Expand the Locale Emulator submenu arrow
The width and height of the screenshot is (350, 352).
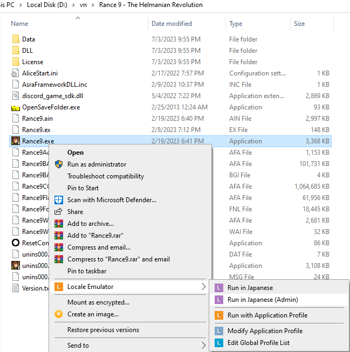point(203,286)
